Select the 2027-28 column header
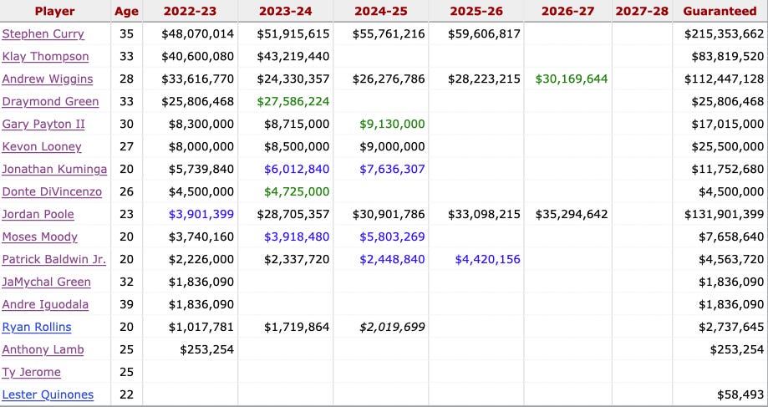 click(x=642, y=11)
